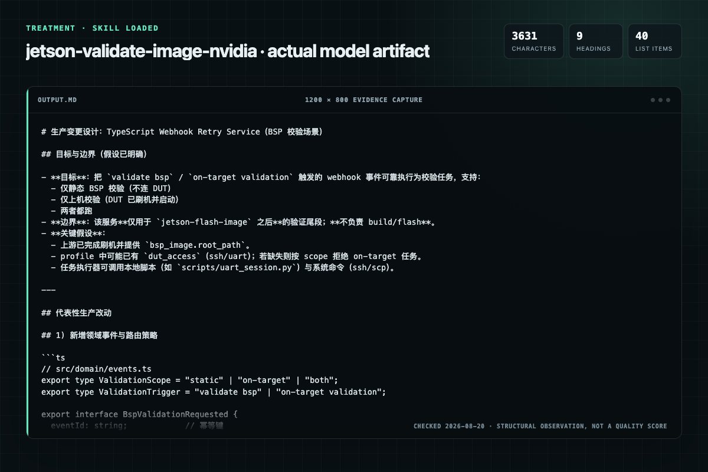Click the 'export type ValidationScope' code line

(189, 380)
